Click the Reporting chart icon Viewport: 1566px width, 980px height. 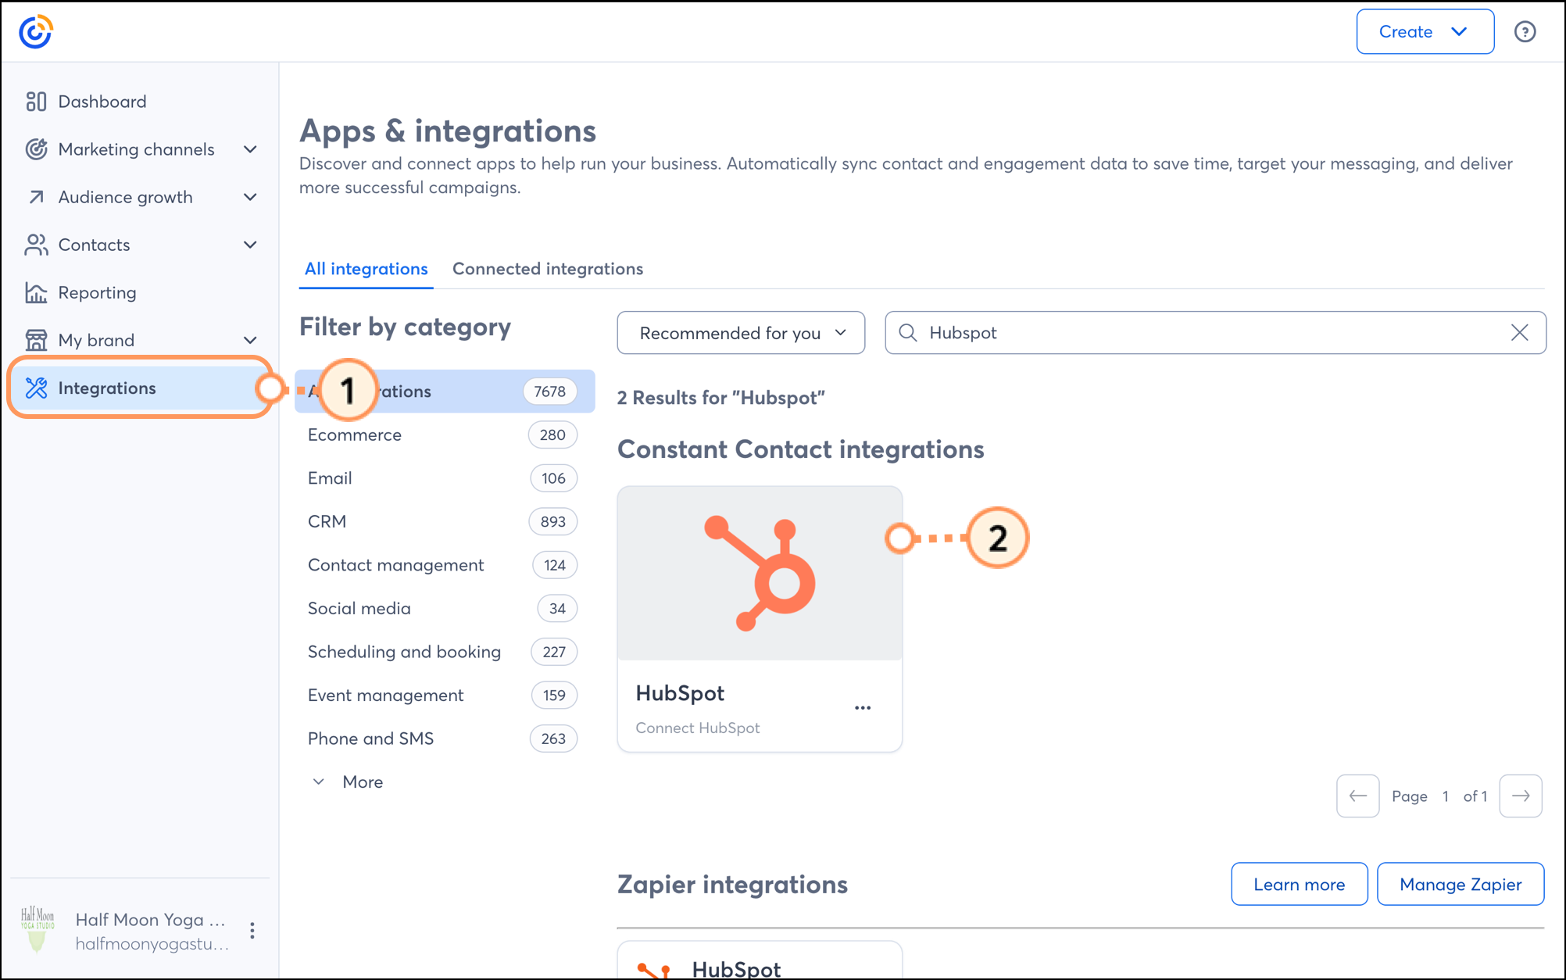coord(36,292)
